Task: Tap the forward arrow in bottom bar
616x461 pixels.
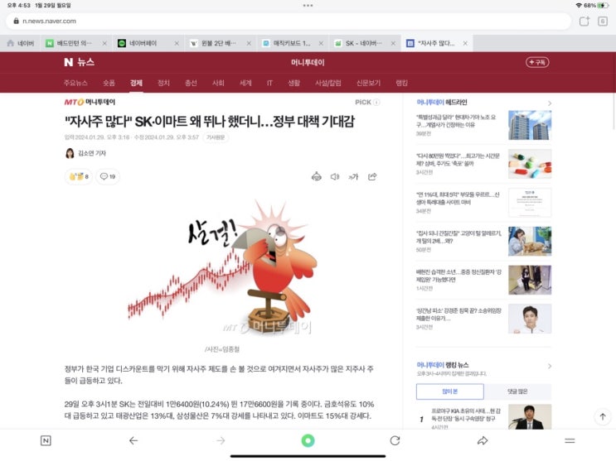Action: pos(221,440)
